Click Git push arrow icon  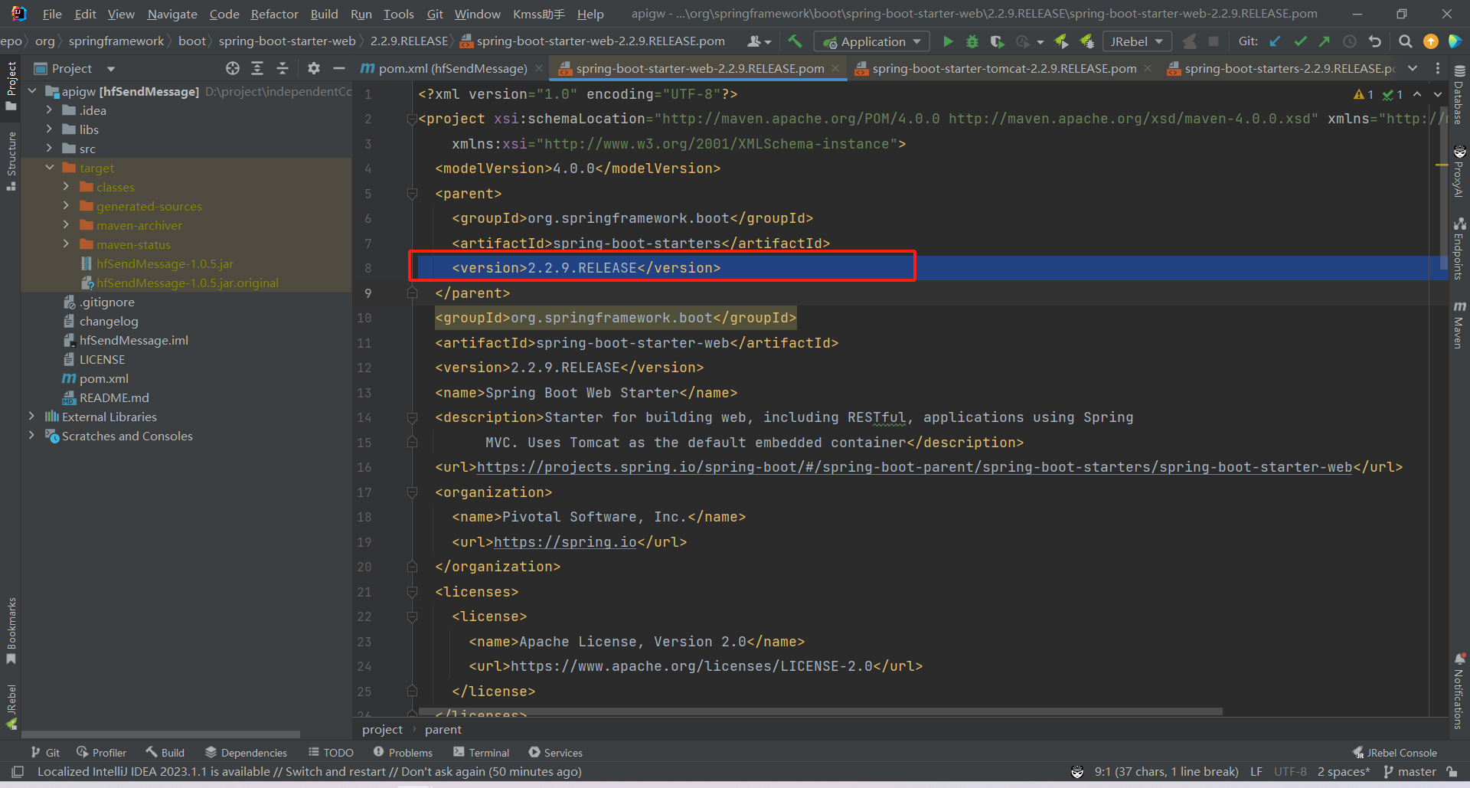(x=1325, y=41)
